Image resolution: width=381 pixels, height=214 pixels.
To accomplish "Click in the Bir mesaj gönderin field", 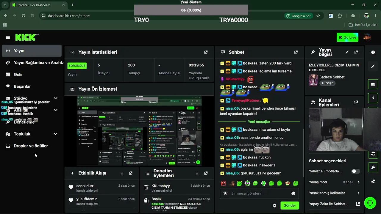I will coord(259,193).
